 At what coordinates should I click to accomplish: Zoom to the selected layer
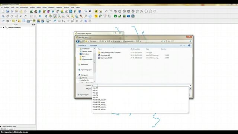[77, 16]
